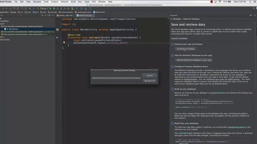257x144 pixels.
Task: Open the Navigate menu
Action: point(37,2)
